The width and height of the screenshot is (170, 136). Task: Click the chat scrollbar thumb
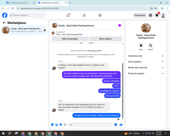(x=122, y=91)
